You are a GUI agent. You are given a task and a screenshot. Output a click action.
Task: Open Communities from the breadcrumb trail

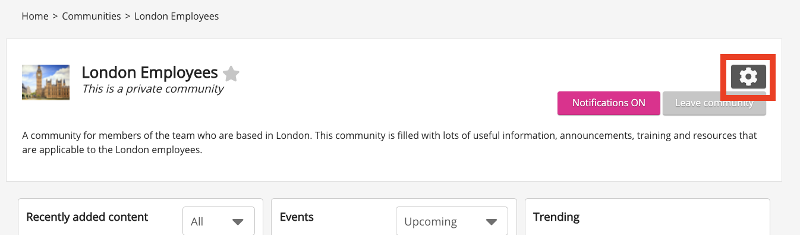tap(92, 16)
